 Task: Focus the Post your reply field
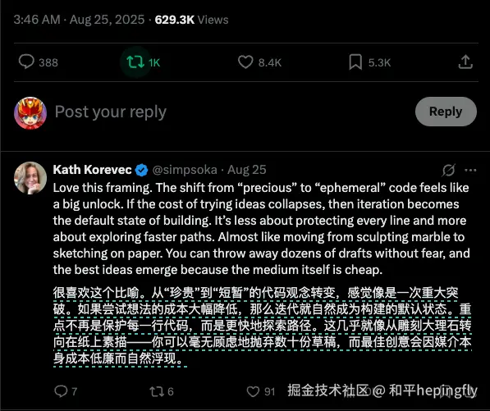click(231, 112)
